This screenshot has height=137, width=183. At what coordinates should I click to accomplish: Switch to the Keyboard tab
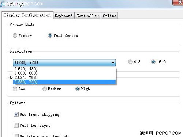pyautogui.click(x=64, y=16)
